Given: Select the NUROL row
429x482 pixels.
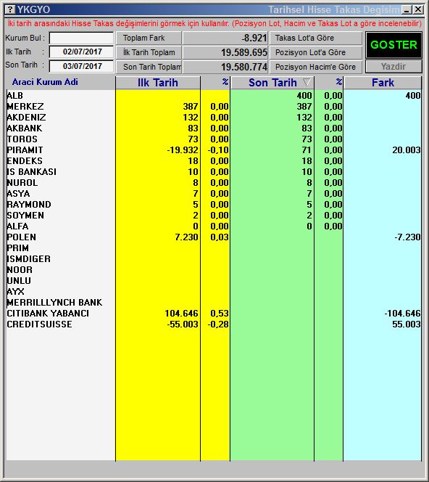Looking at the screenshot, I should (x=214, y=183).
